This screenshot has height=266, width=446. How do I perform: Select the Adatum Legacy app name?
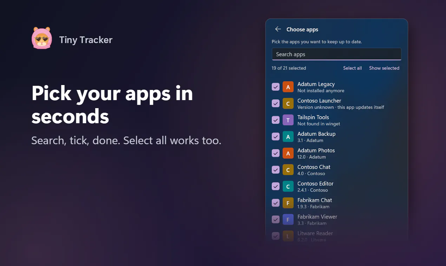[x=316, y=84]
